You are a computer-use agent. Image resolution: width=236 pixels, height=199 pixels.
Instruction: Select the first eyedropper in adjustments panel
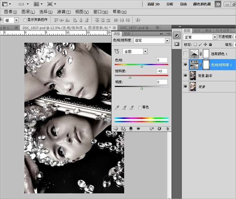tap(117, 107)
